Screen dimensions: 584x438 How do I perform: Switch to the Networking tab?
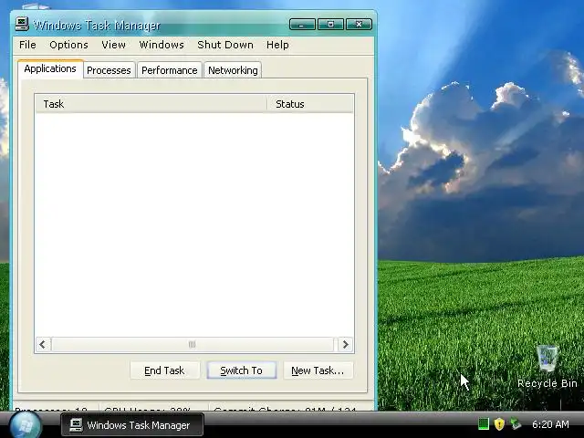tap(233, 70)
